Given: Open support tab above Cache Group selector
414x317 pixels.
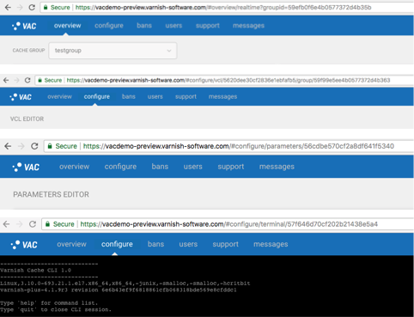Looking at the screenshot, I should click(x=208, y=26).
